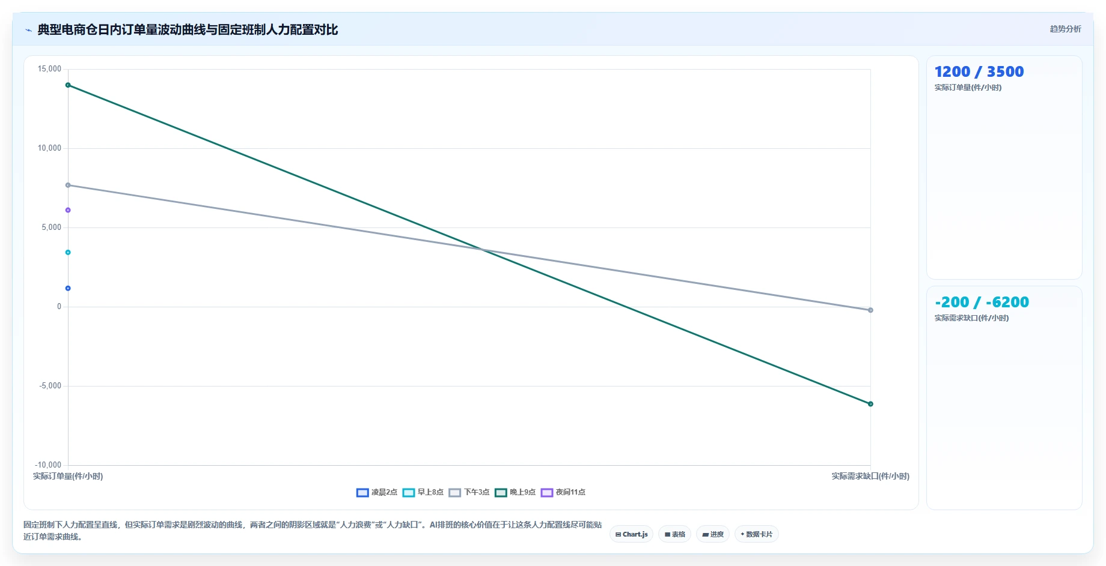
Task: Select the 进度 tag chip
Action: [713, 534]
